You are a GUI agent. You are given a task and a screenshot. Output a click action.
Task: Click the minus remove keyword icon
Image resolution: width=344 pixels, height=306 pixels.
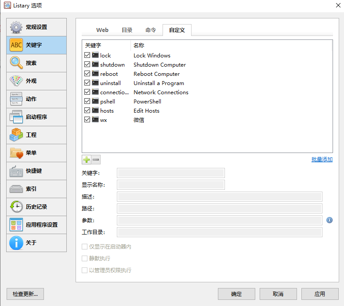pyautogui.click(x=96, y=160)
